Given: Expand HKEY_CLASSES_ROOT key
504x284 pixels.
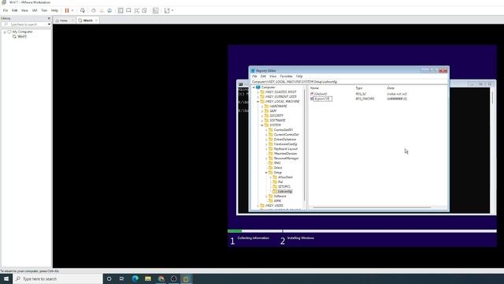Looking at the screenshot, I should [x=258, y=92].
